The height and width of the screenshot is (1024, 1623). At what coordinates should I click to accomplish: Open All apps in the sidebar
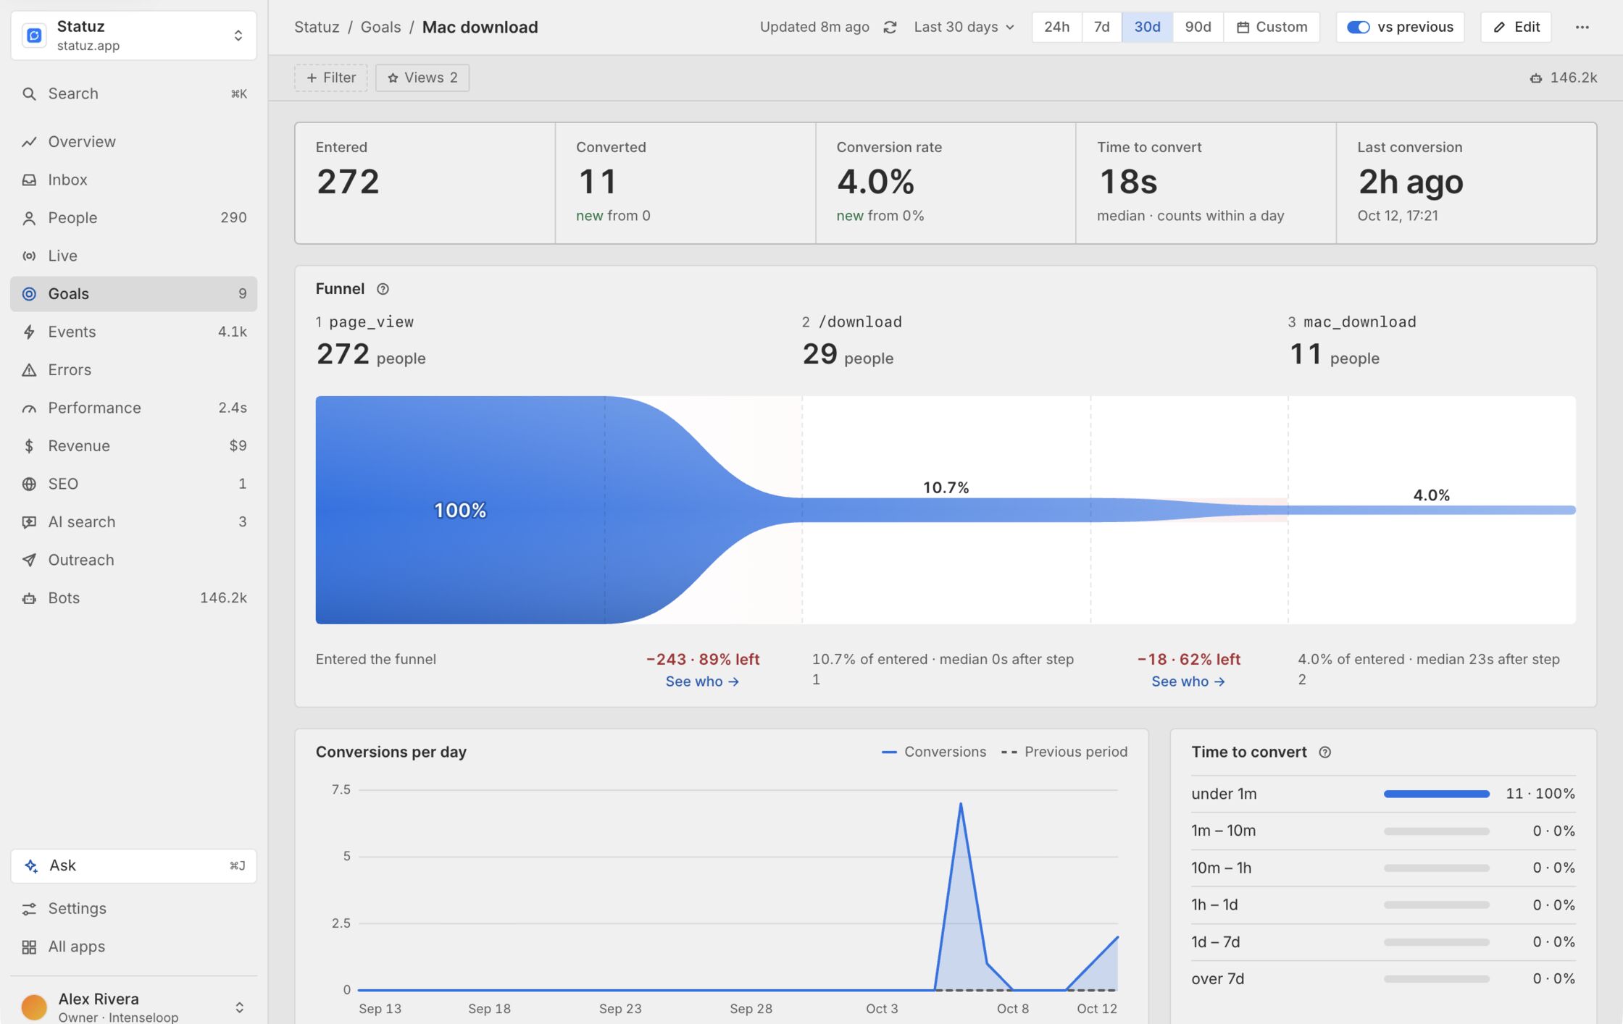[x=133, y=947]
